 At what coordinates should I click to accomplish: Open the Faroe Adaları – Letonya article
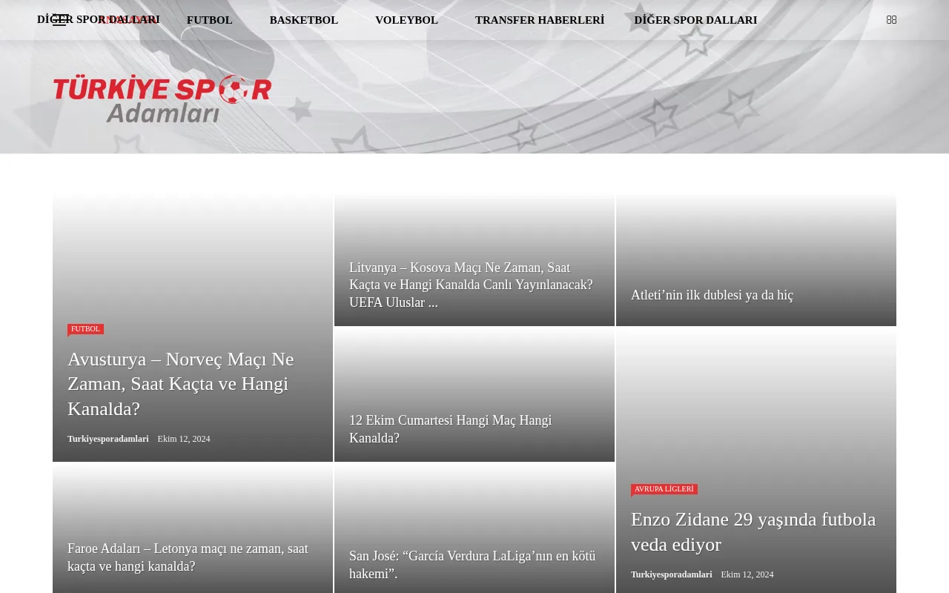point(188,557)
